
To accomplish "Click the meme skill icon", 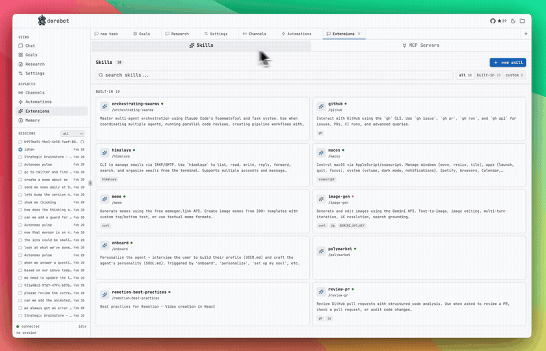I will [105, 199].
